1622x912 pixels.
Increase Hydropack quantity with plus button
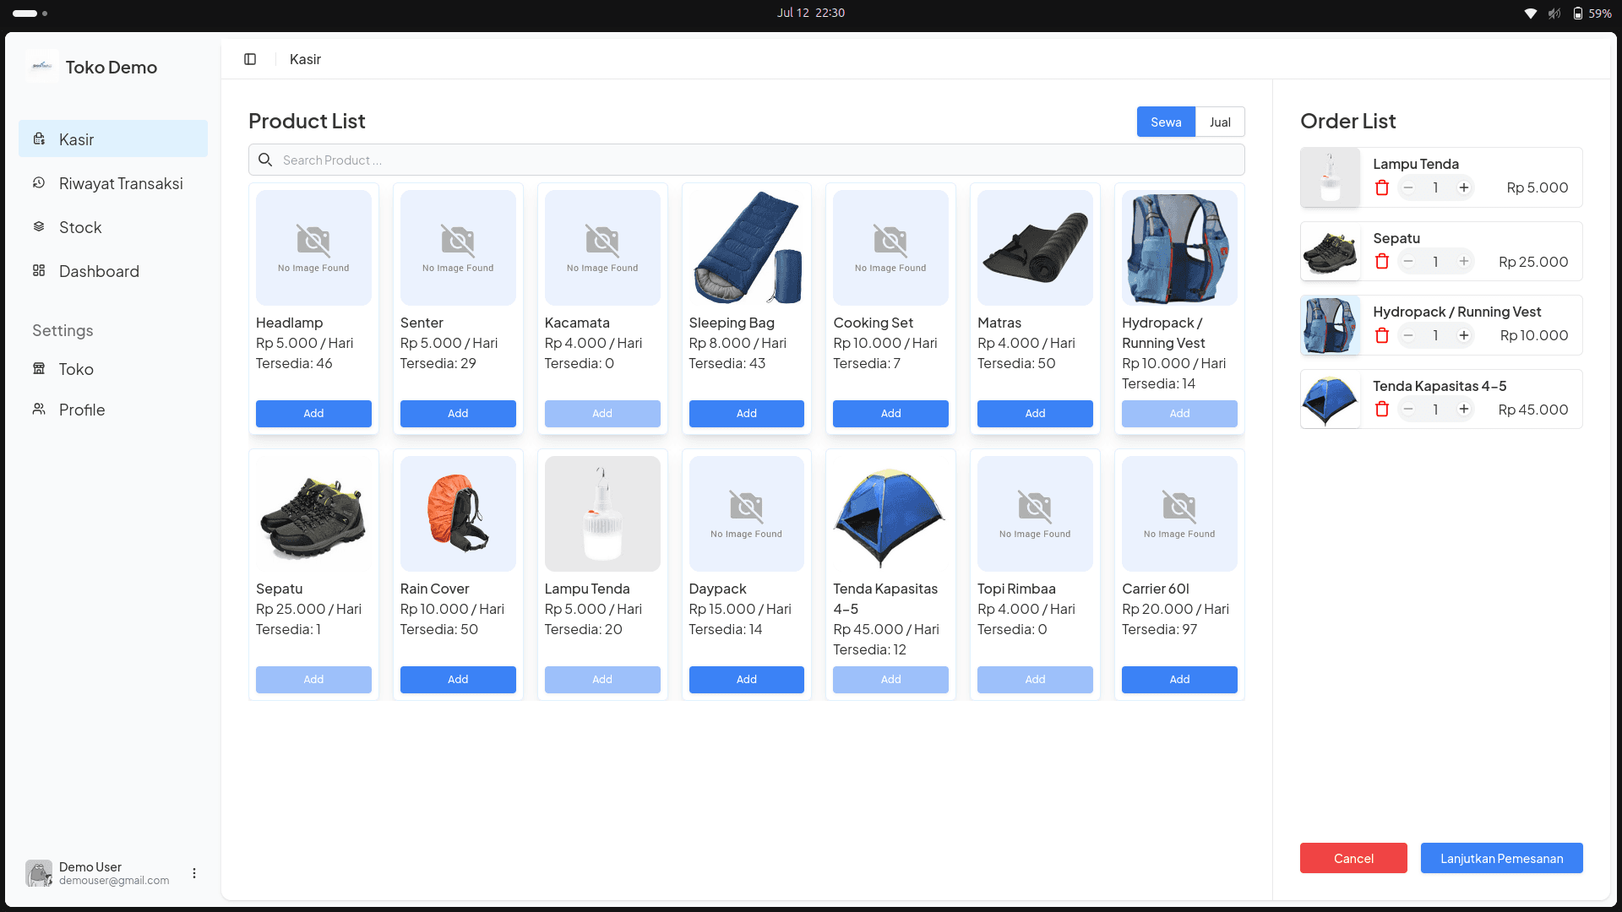1464,335
